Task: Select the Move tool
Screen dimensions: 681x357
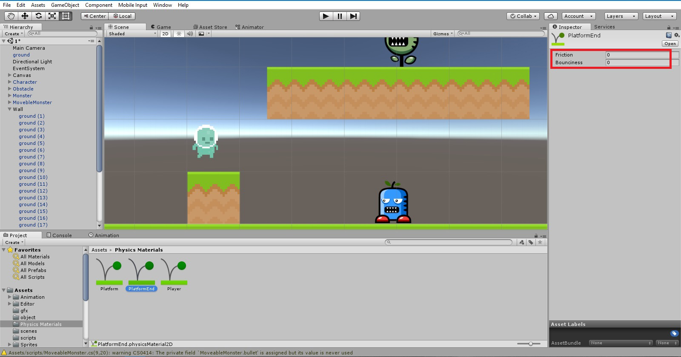Action: point(25,16)
